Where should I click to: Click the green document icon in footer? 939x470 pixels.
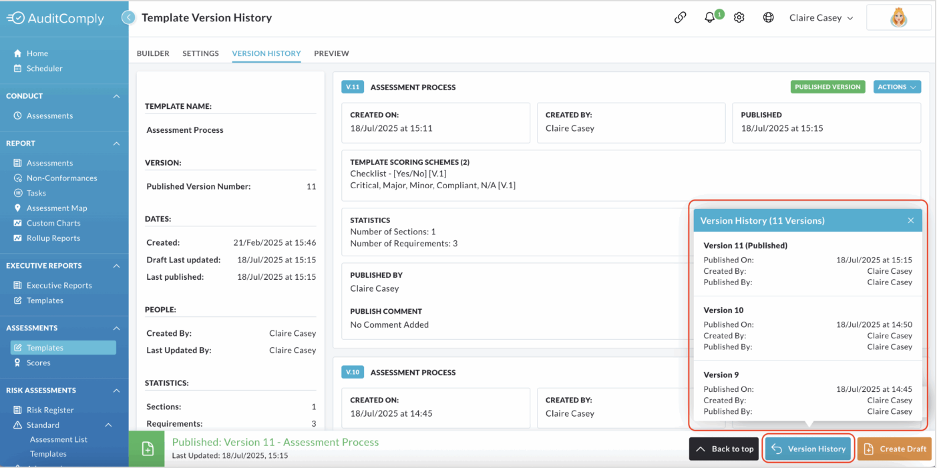coord(147,449)
